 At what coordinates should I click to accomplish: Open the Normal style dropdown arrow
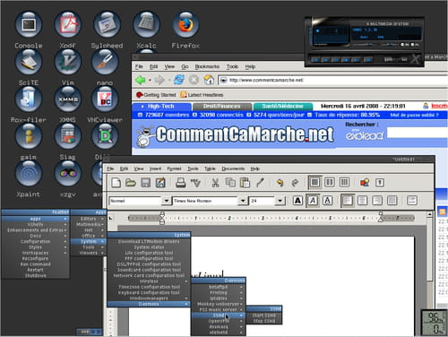tap(166, 201)
